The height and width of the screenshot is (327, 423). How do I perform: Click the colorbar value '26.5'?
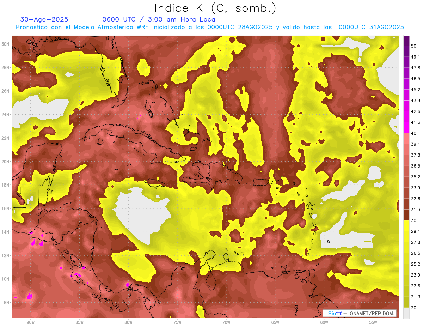(415, 254)
